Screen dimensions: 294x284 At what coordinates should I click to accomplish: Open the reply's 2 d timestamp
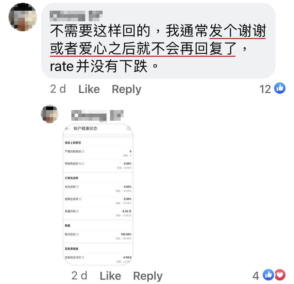tap(79, 276)
